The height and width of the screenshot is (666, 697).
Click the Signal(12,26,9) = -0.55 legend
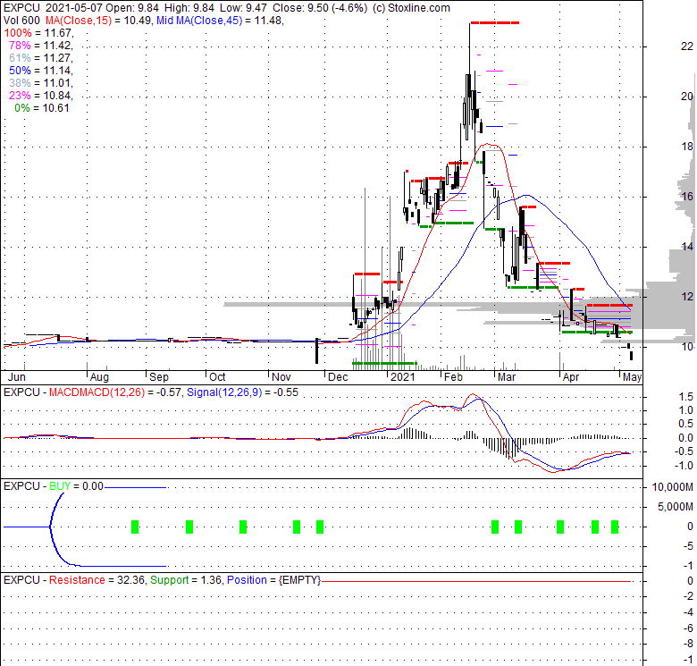tap(243, 392)
